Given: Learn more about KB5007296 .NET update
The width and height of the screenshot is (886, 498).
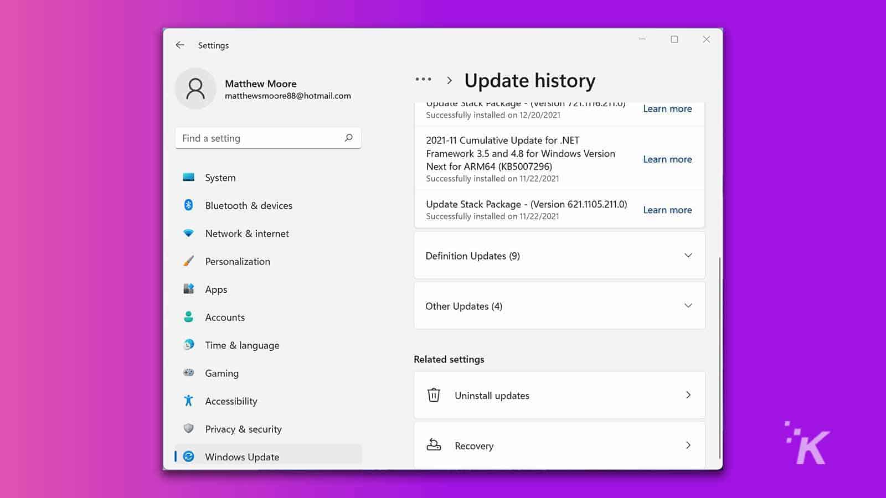Looking at the screenshot, I should [667, 159].
